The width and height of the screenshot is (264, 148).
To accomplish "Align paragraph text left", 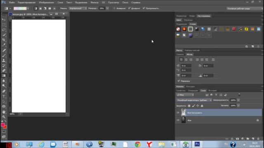I will (181, 60).
